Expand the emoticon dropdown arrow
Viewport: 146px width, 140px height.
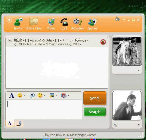click(x=24, y=95)
